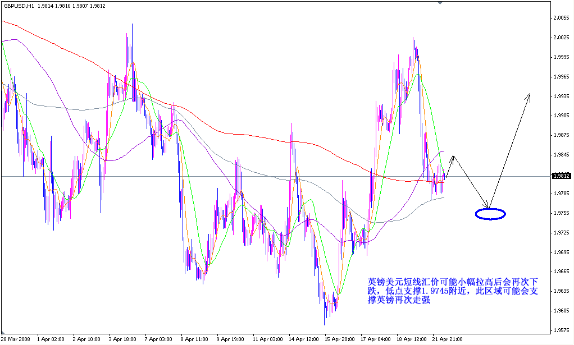Select the blue ellipse annotation
Image resolution: width=574 pixels, height=345 pixels.
pos(489,213)
